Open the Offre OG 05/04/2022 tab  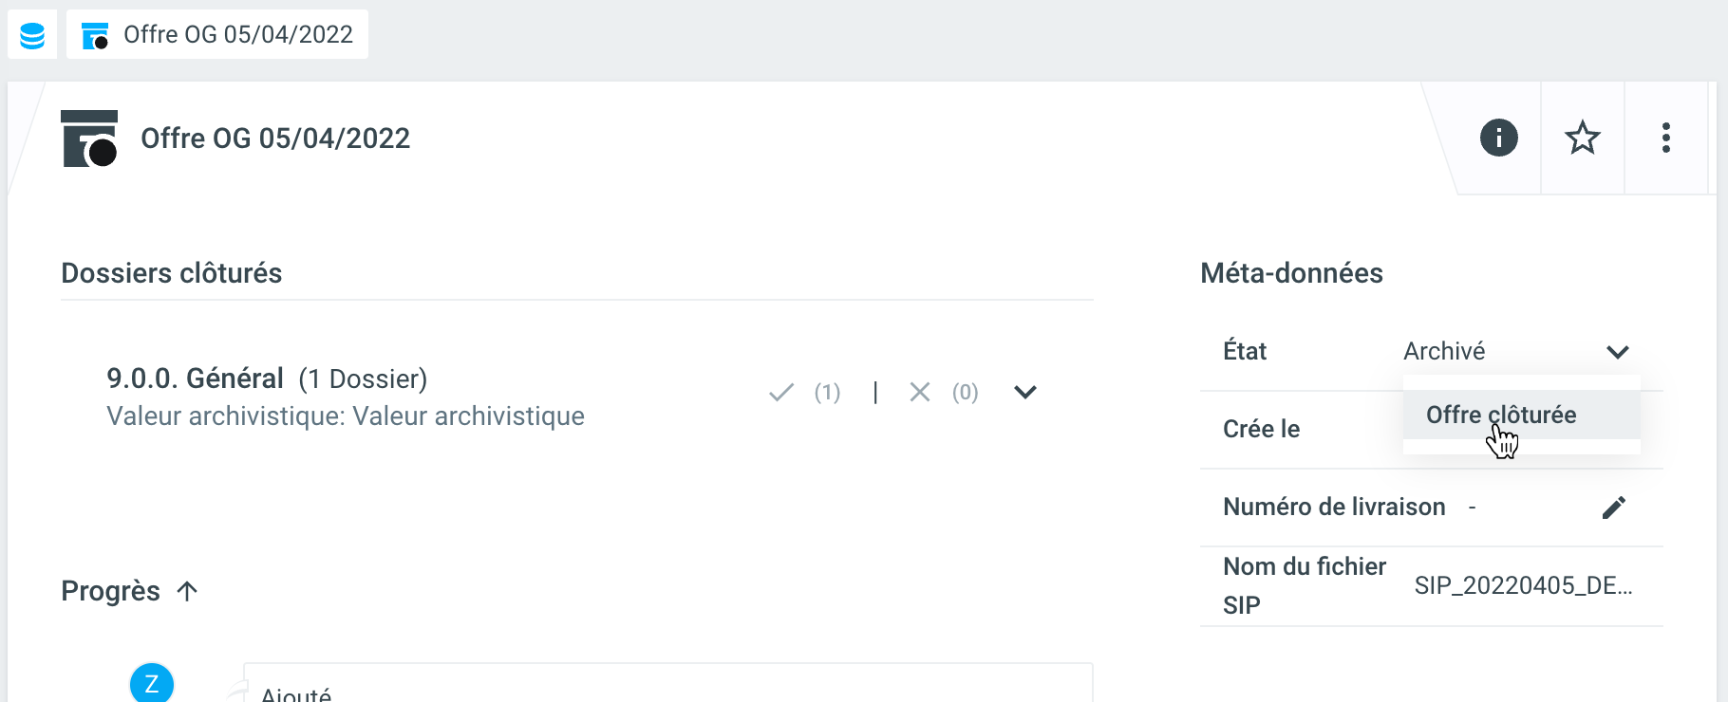coord(217,35)
